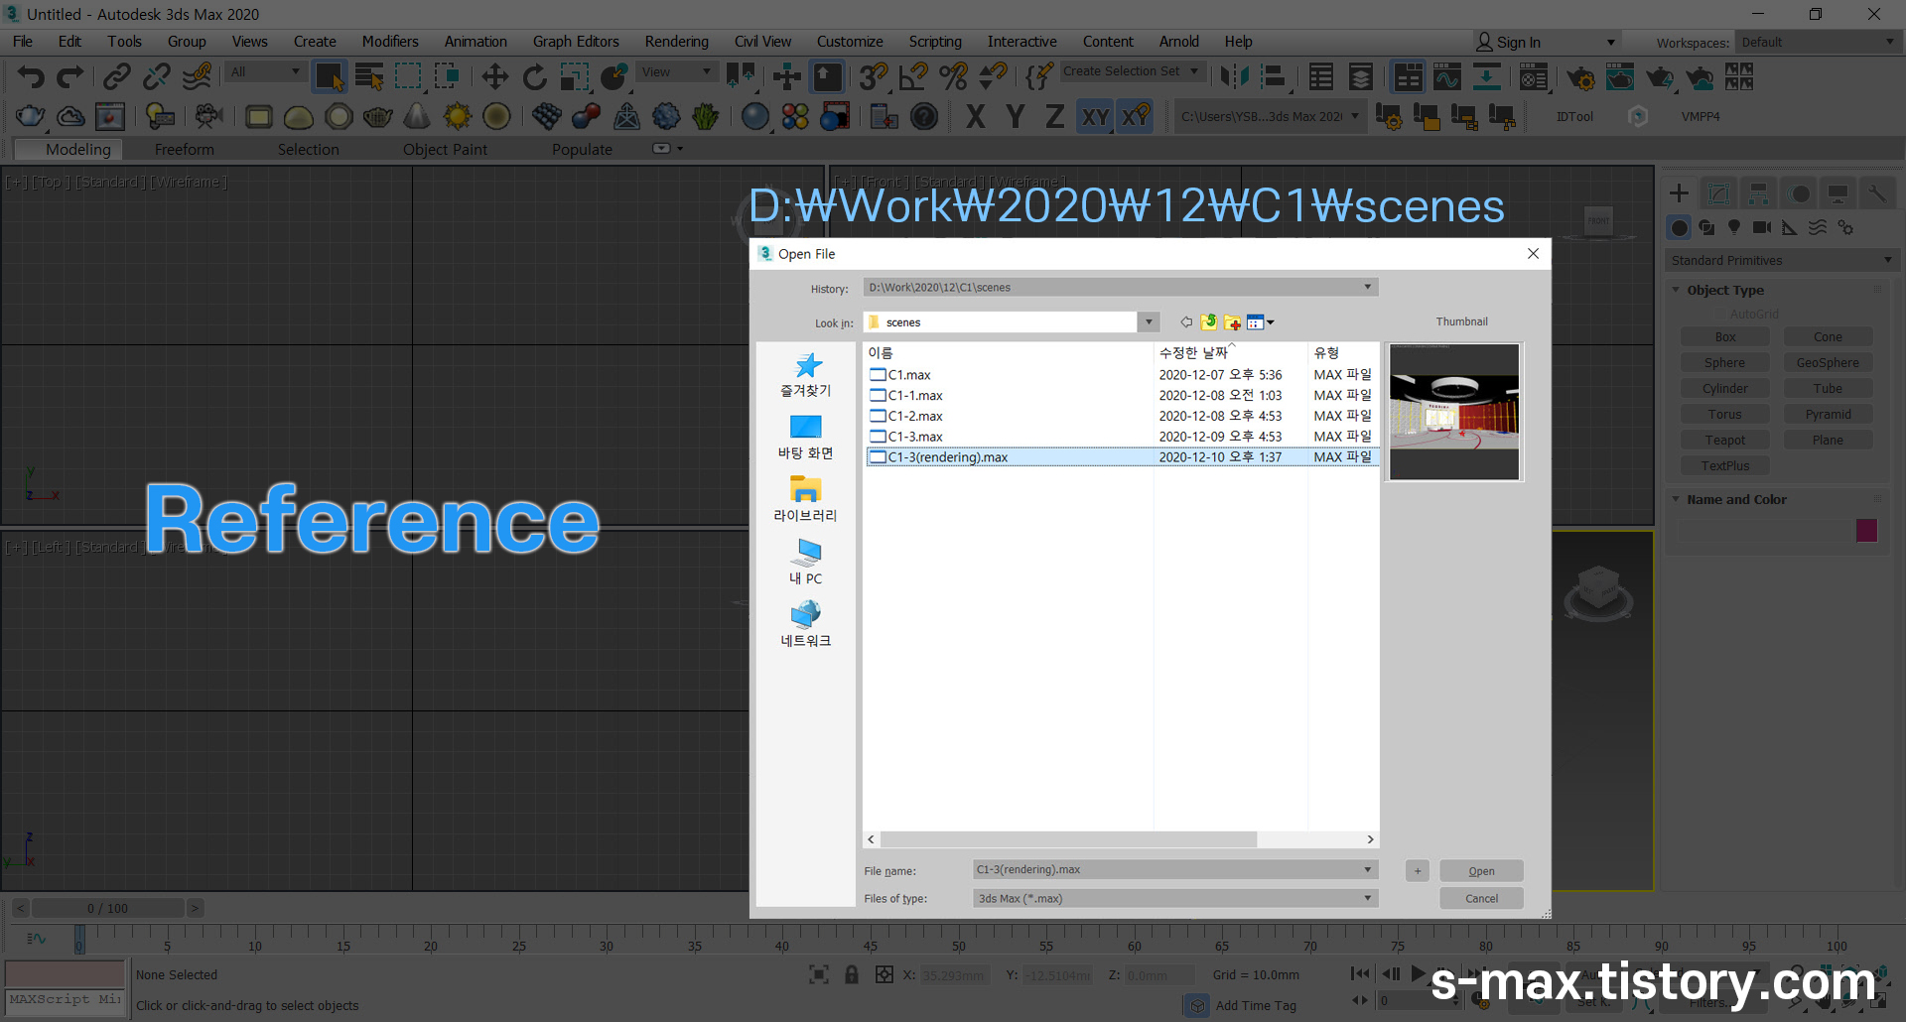This screenshot has width=1906, height=1022.
Task: Open the Graph Editors menu
Action: click(x=576, y=42)
